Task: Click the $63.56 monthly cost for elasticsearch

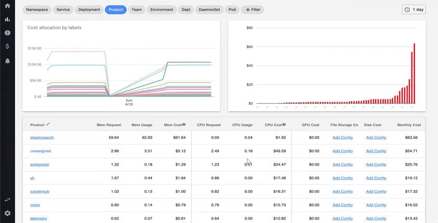Action: click(411, 138)
